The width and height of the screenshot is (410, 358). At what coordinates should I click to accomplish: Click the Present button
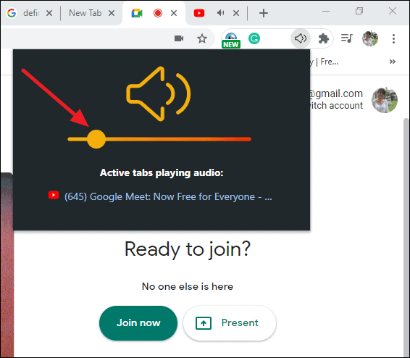[230, 323]
